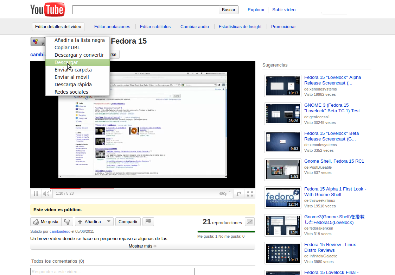Open the 480p quality selector
Screen dimensions: 395x275
(225, 194)
